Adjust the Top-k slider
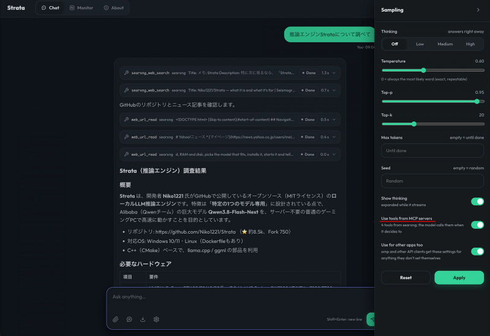This screenshot has width=490, height=336. pyautogui.click(x=432, y=124)
